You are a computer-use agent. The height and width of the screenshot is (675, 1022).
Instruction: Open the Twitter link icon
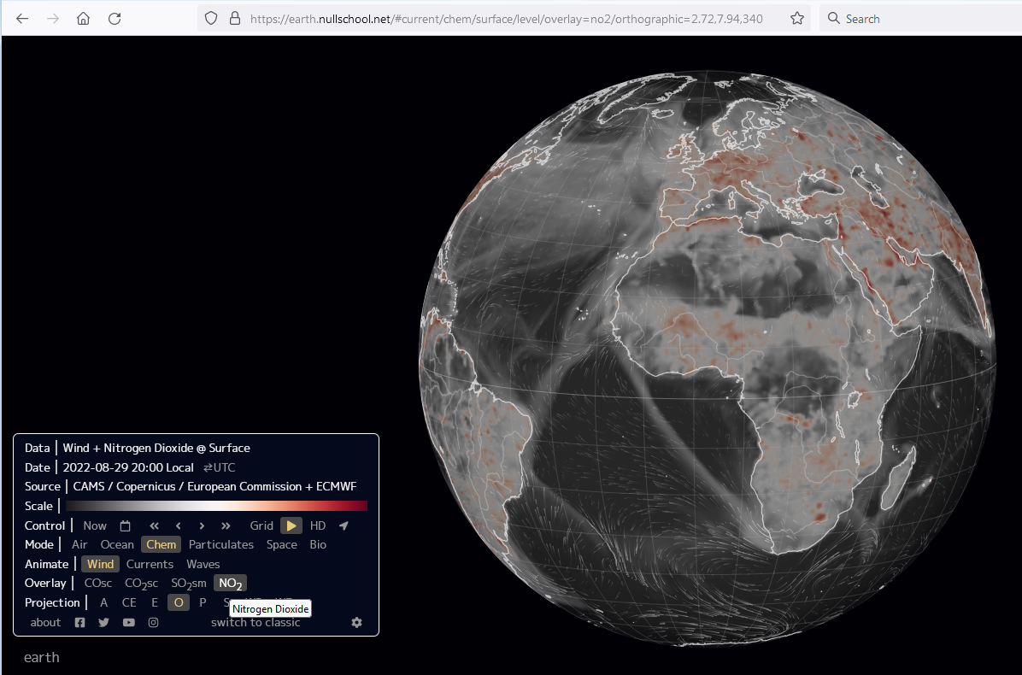103,622
